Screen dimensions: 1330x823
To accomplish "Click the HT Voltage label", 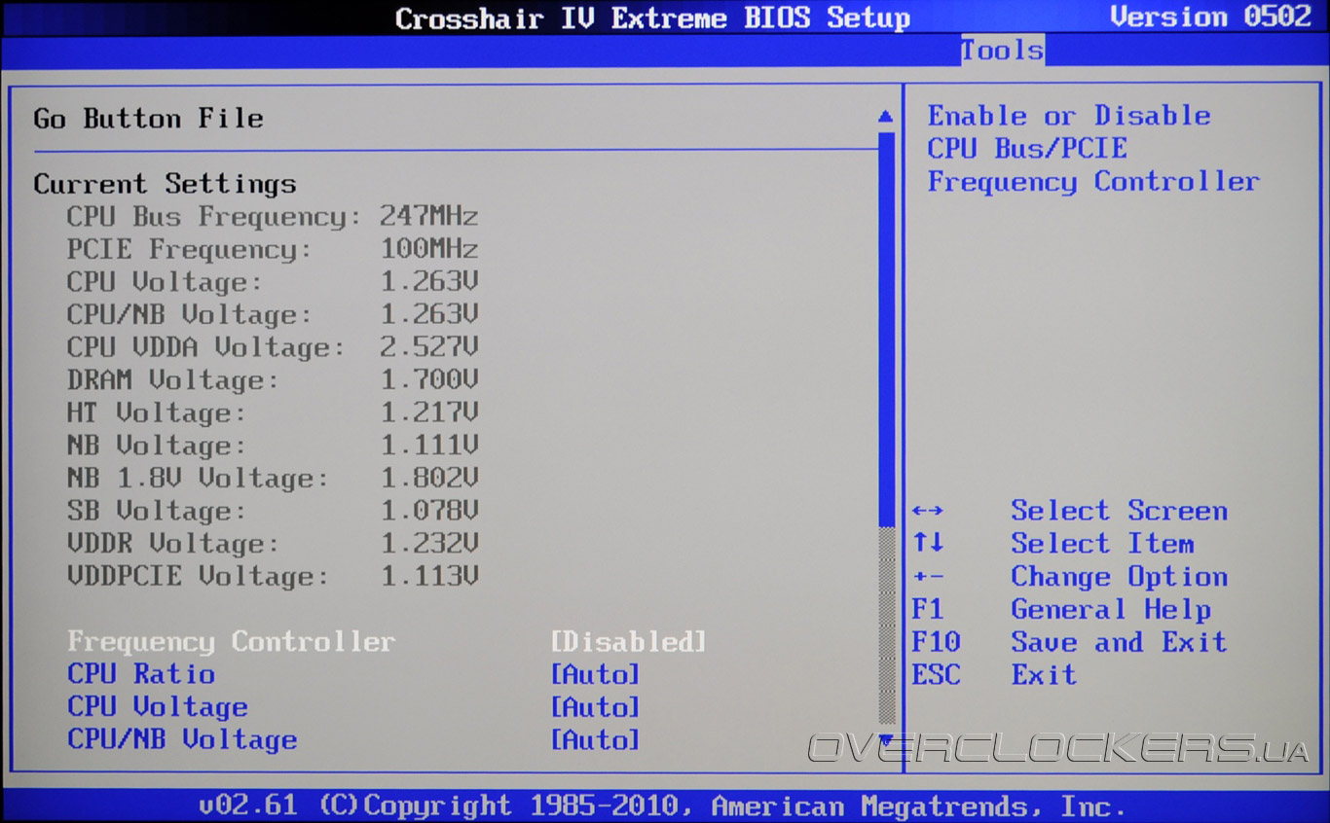I will point(157,413).
